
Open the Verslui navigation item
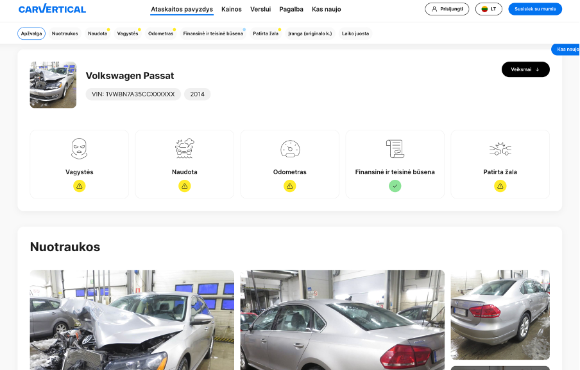pos(260,9)
